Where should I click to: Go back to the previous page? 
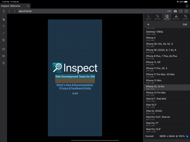coord(9,11)
